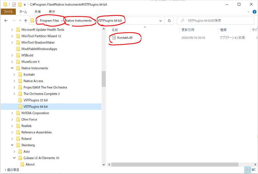Expand the MiniTool Partition Wizard 12 node
Screen dimensions: 258x174
12,36
